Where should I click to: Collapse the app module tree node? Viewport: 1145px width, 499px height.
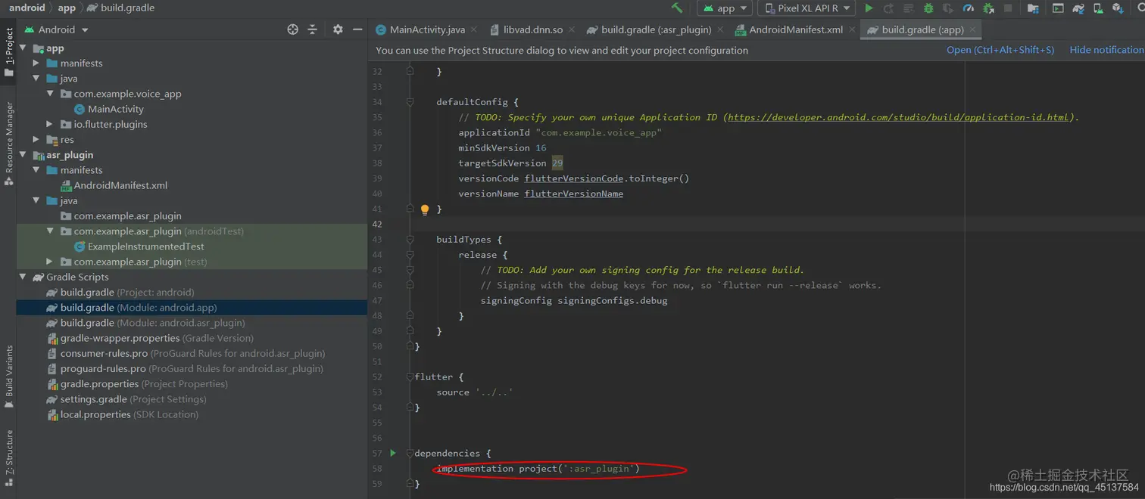(x=23, y=48)
